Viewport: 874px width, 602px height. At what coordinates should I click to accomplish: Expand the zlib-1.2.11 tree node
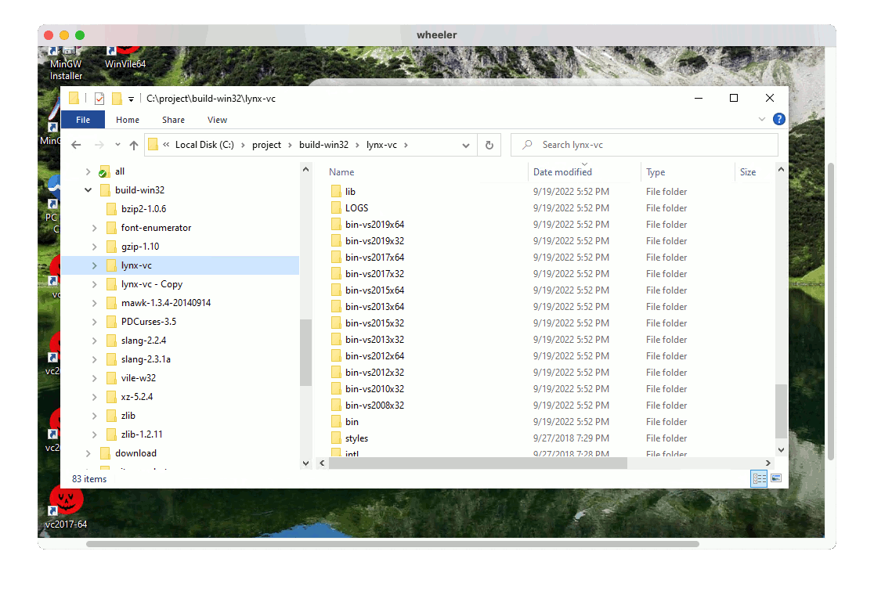(x=94, y=434)
